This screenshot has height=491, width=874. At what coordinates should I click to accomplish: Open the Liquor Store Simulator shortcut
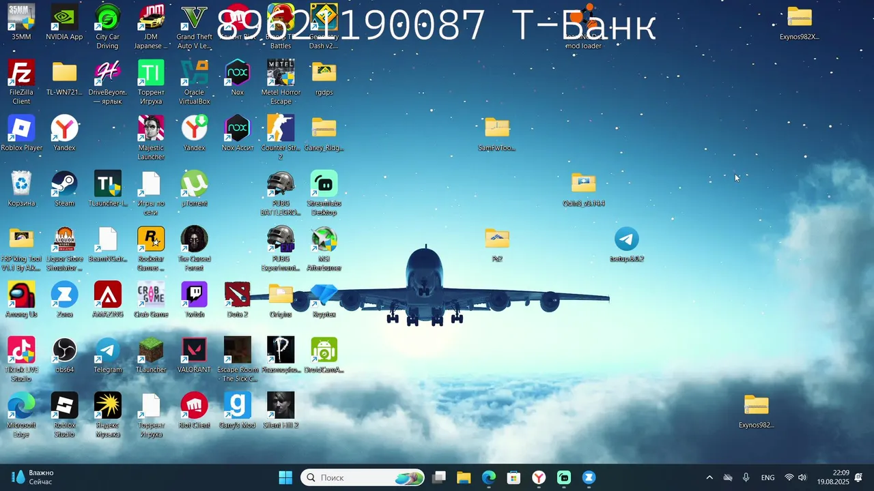tap(64, 249)
